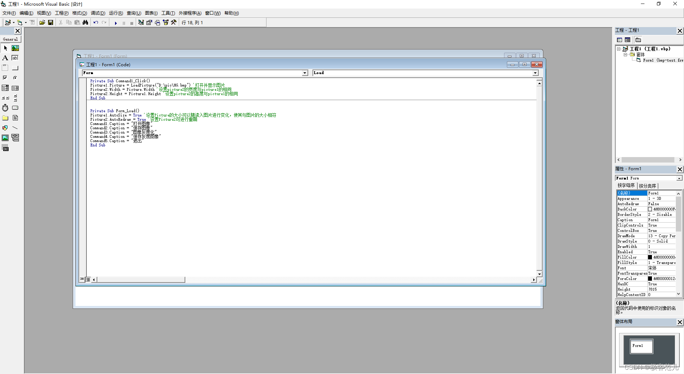The width and height of the screenshot is (684, 374).
Task: Click the Find binoculars icon
Action: click(85, 22)
